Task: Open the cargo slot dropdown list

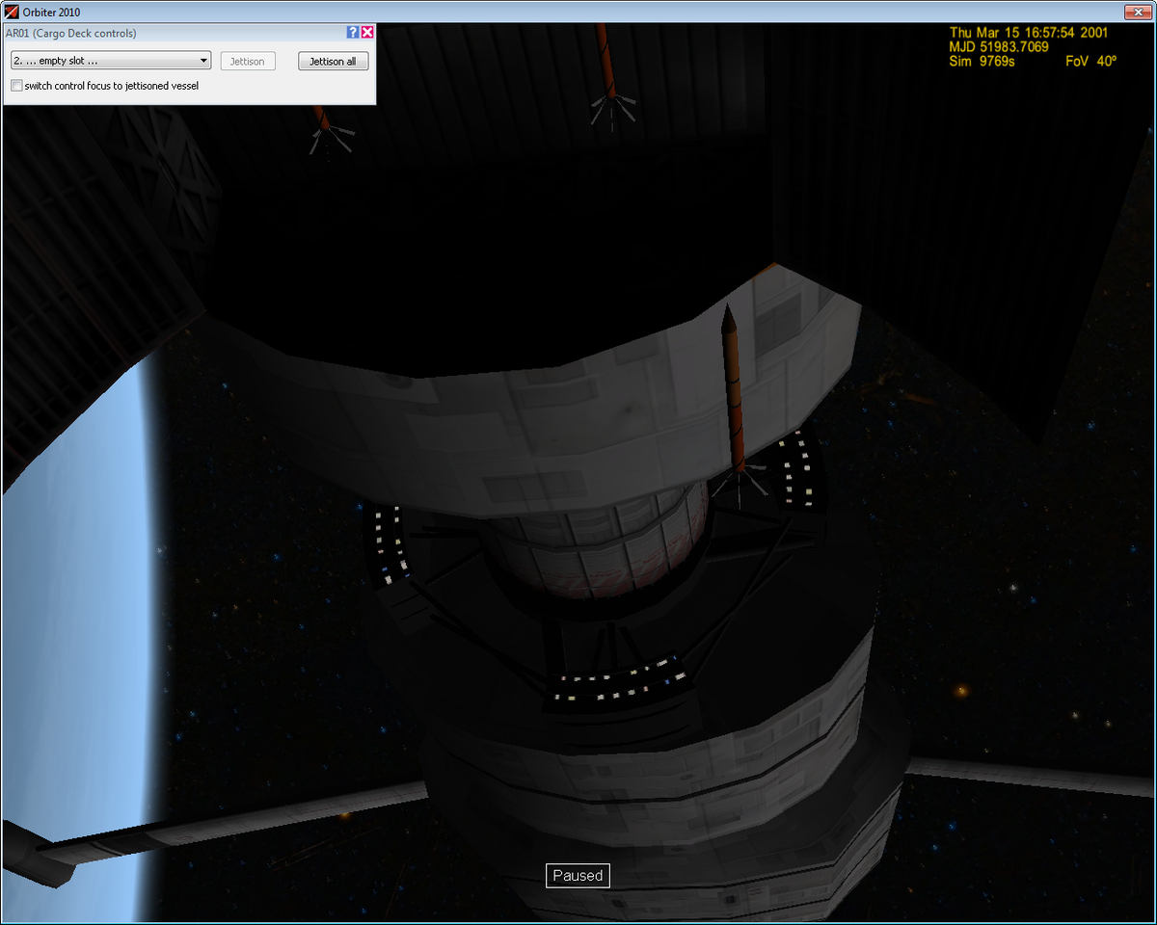Action: (111, 61)
